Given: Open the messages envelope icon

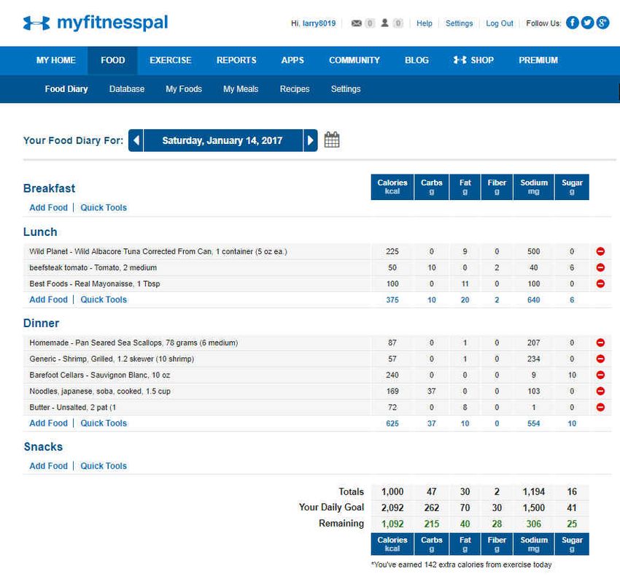Looking at the screenshot, I should [x=357, y=23].
